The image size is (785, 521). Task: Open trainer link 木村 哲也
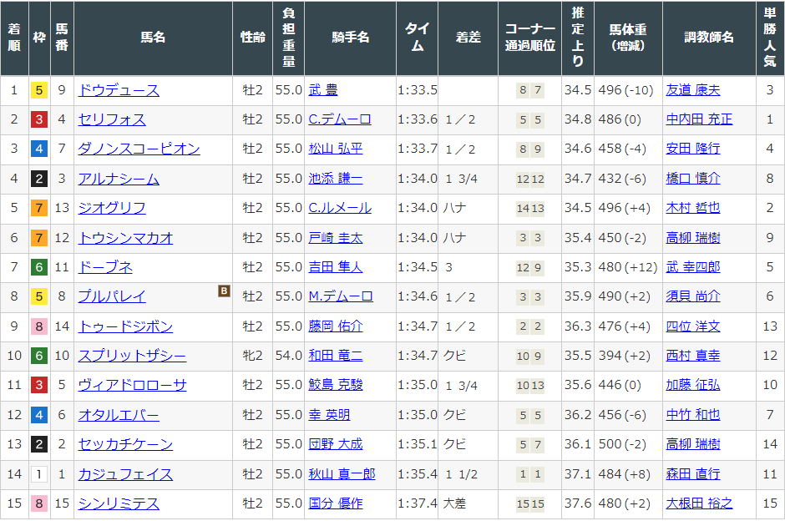[x=693, y=208]
